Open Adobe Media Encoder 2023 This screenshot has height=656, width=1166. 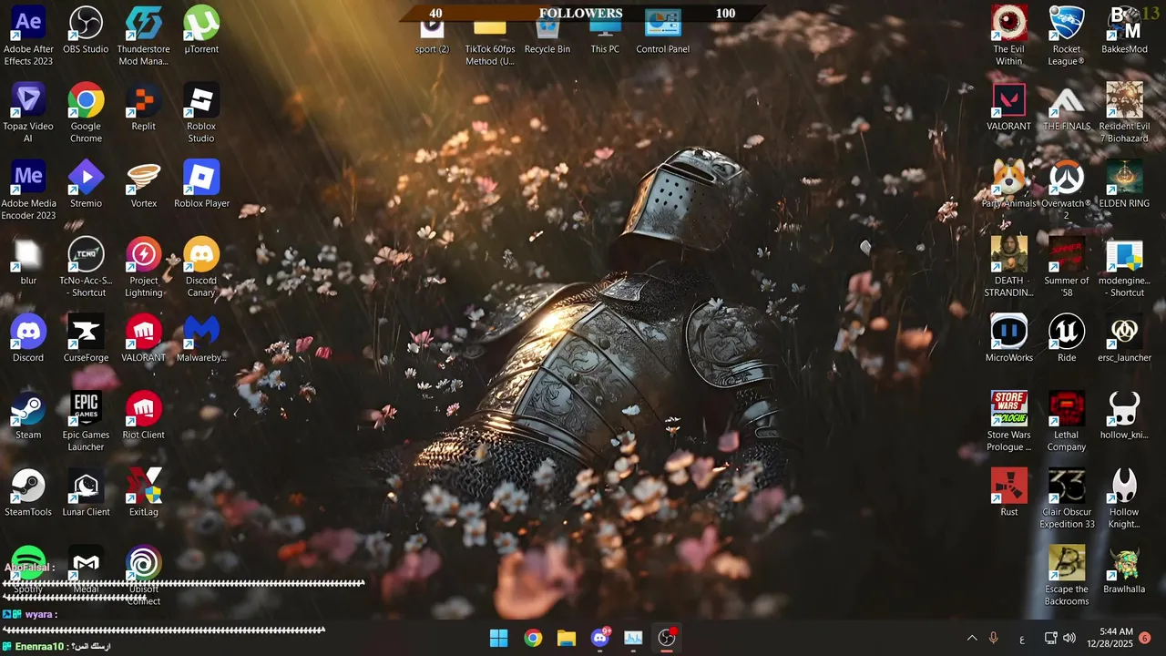(28, 190)
